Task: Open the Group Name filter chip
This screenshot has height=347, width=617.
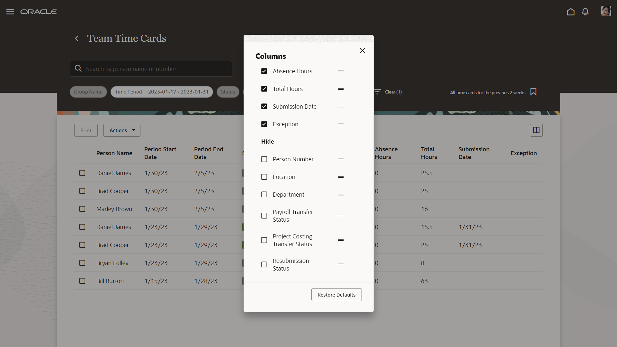Action: [88, 92]
